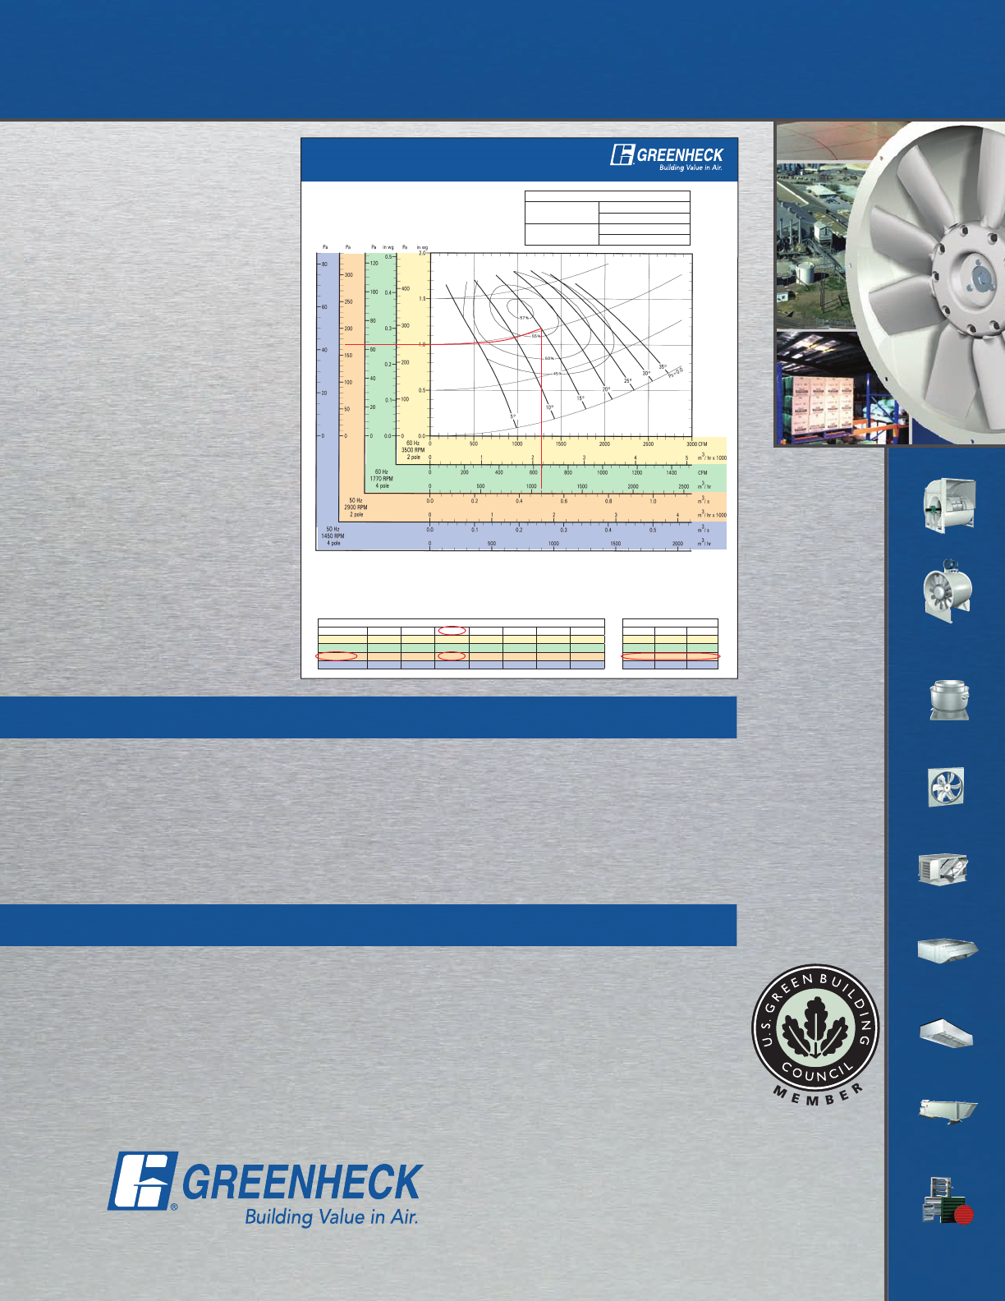
Task: Click the 35° blade pitch curve label
Action: click(663, 367)
